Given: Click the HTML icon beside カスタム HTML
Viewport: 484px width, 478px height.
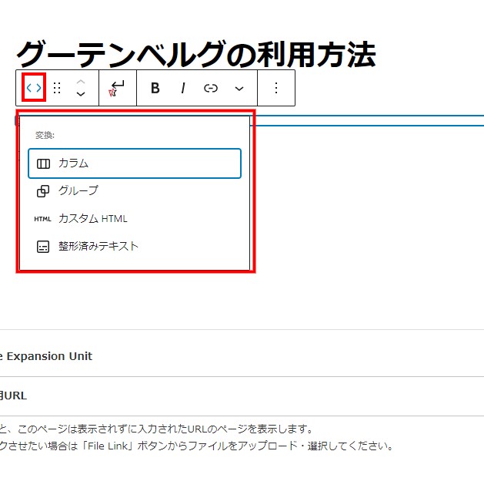Looking at the screenshot, I should 43,218.
